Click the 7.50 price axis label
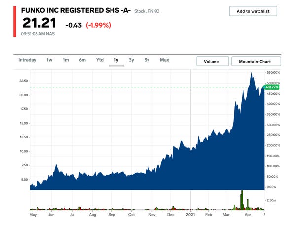Viewport: 296px width, 225px height. coord(25,165)
